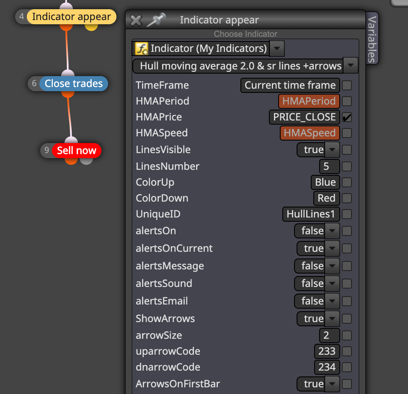
Task: Edit the UniqueID HullLines1 field
Action: pos(311,214)
